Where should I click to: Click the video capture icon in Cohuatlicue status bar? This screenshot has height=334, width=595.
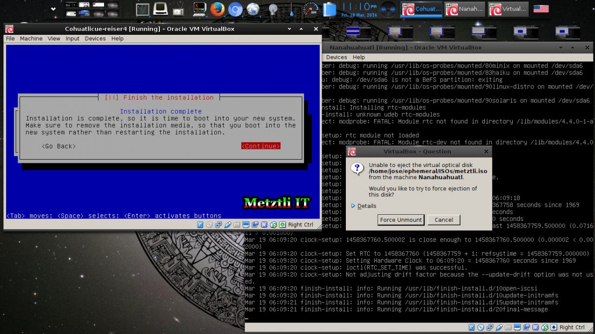(x=255, y=225)
